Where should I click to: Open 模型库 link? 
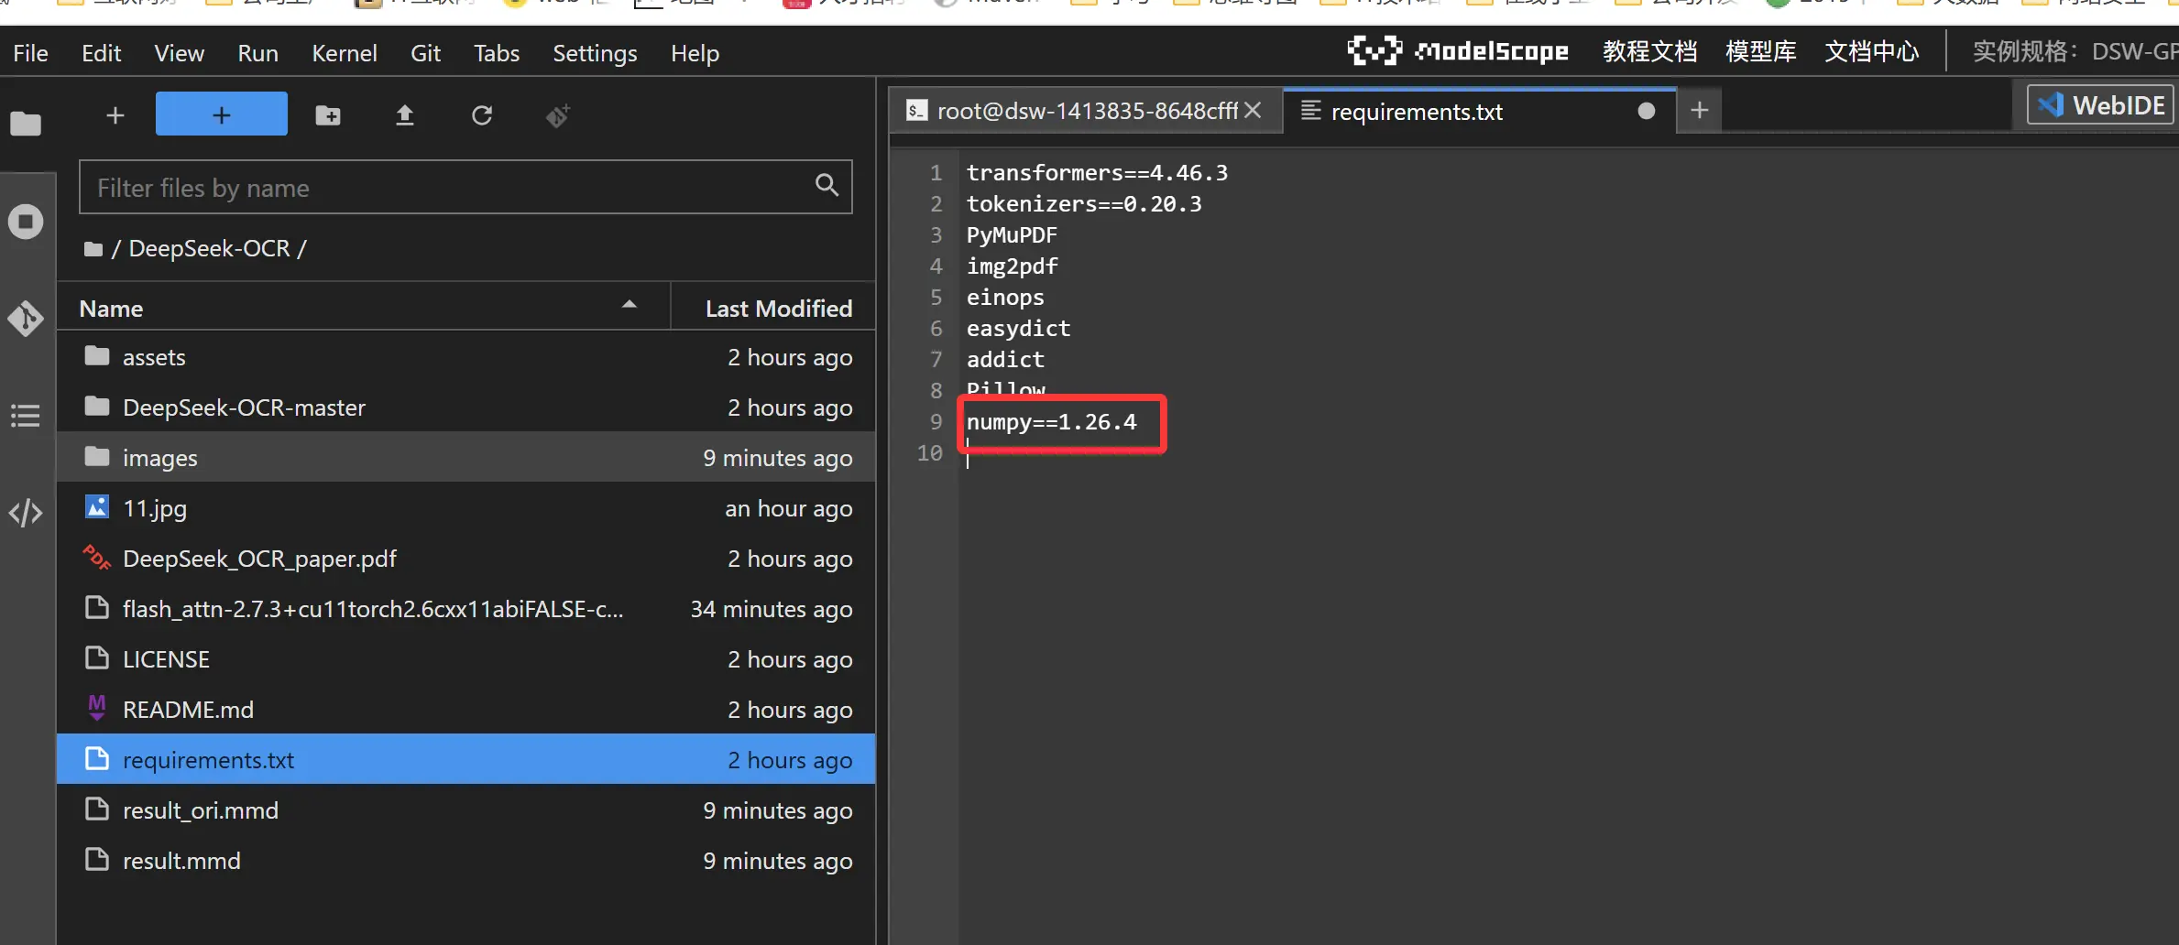1760,51
